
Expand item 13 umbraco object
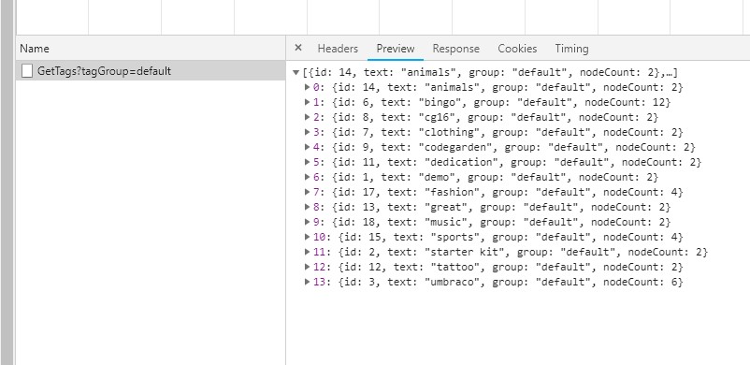[x=307, y=282]
